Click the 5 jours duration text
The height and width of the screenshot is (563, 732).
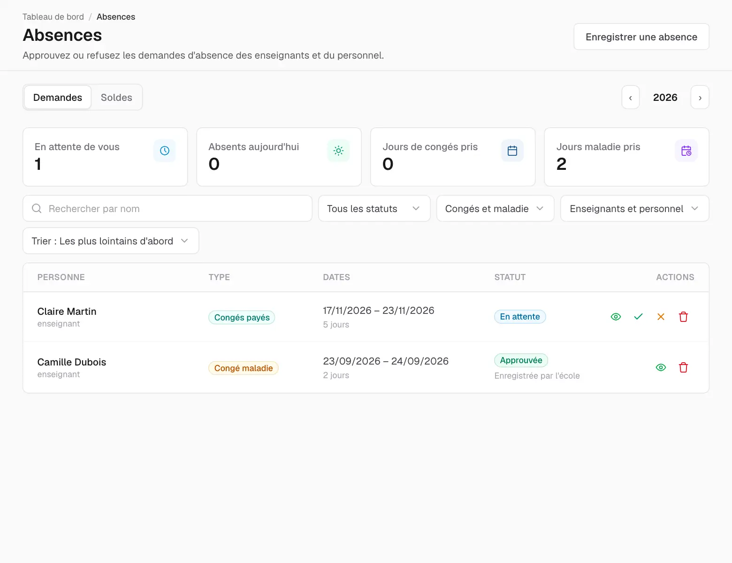[336, 325]
